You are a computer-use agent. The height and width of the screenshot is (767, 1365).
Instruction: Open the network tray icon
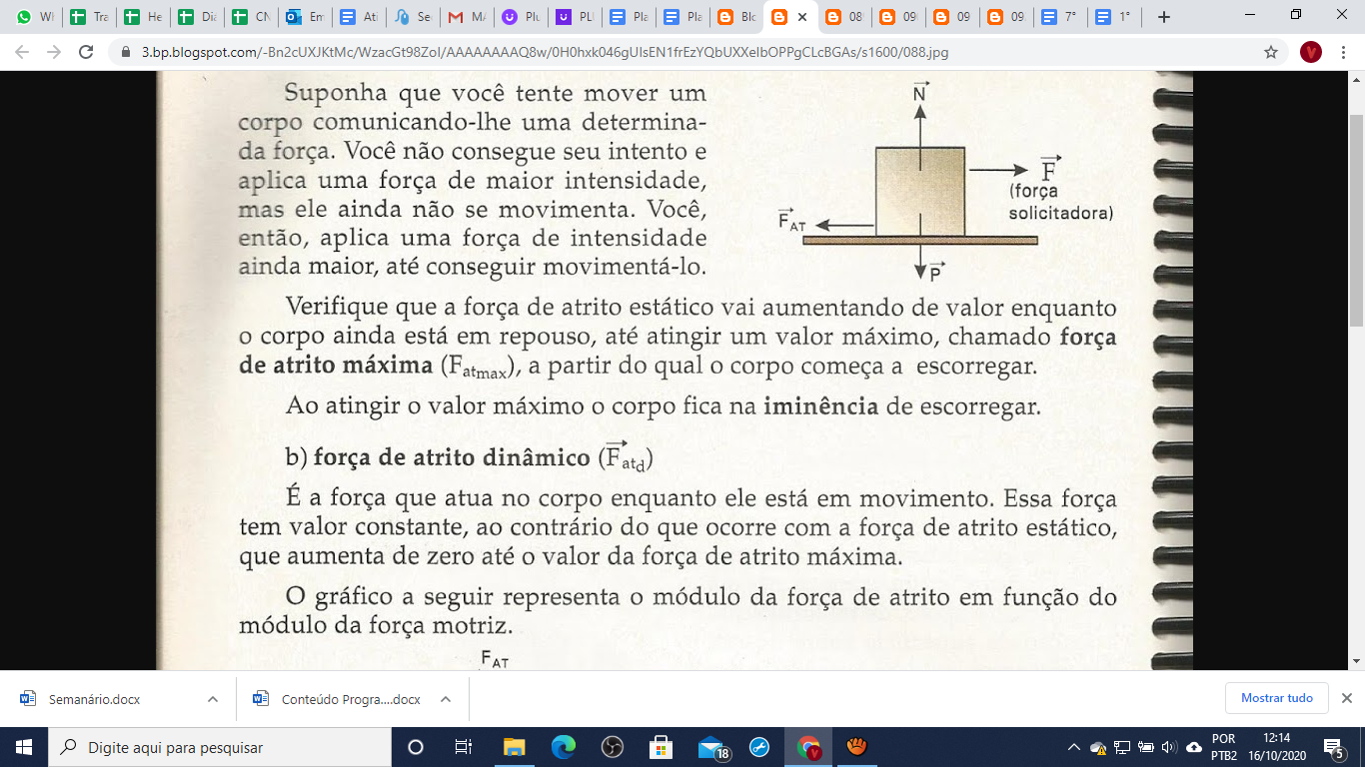point(1122,747)
